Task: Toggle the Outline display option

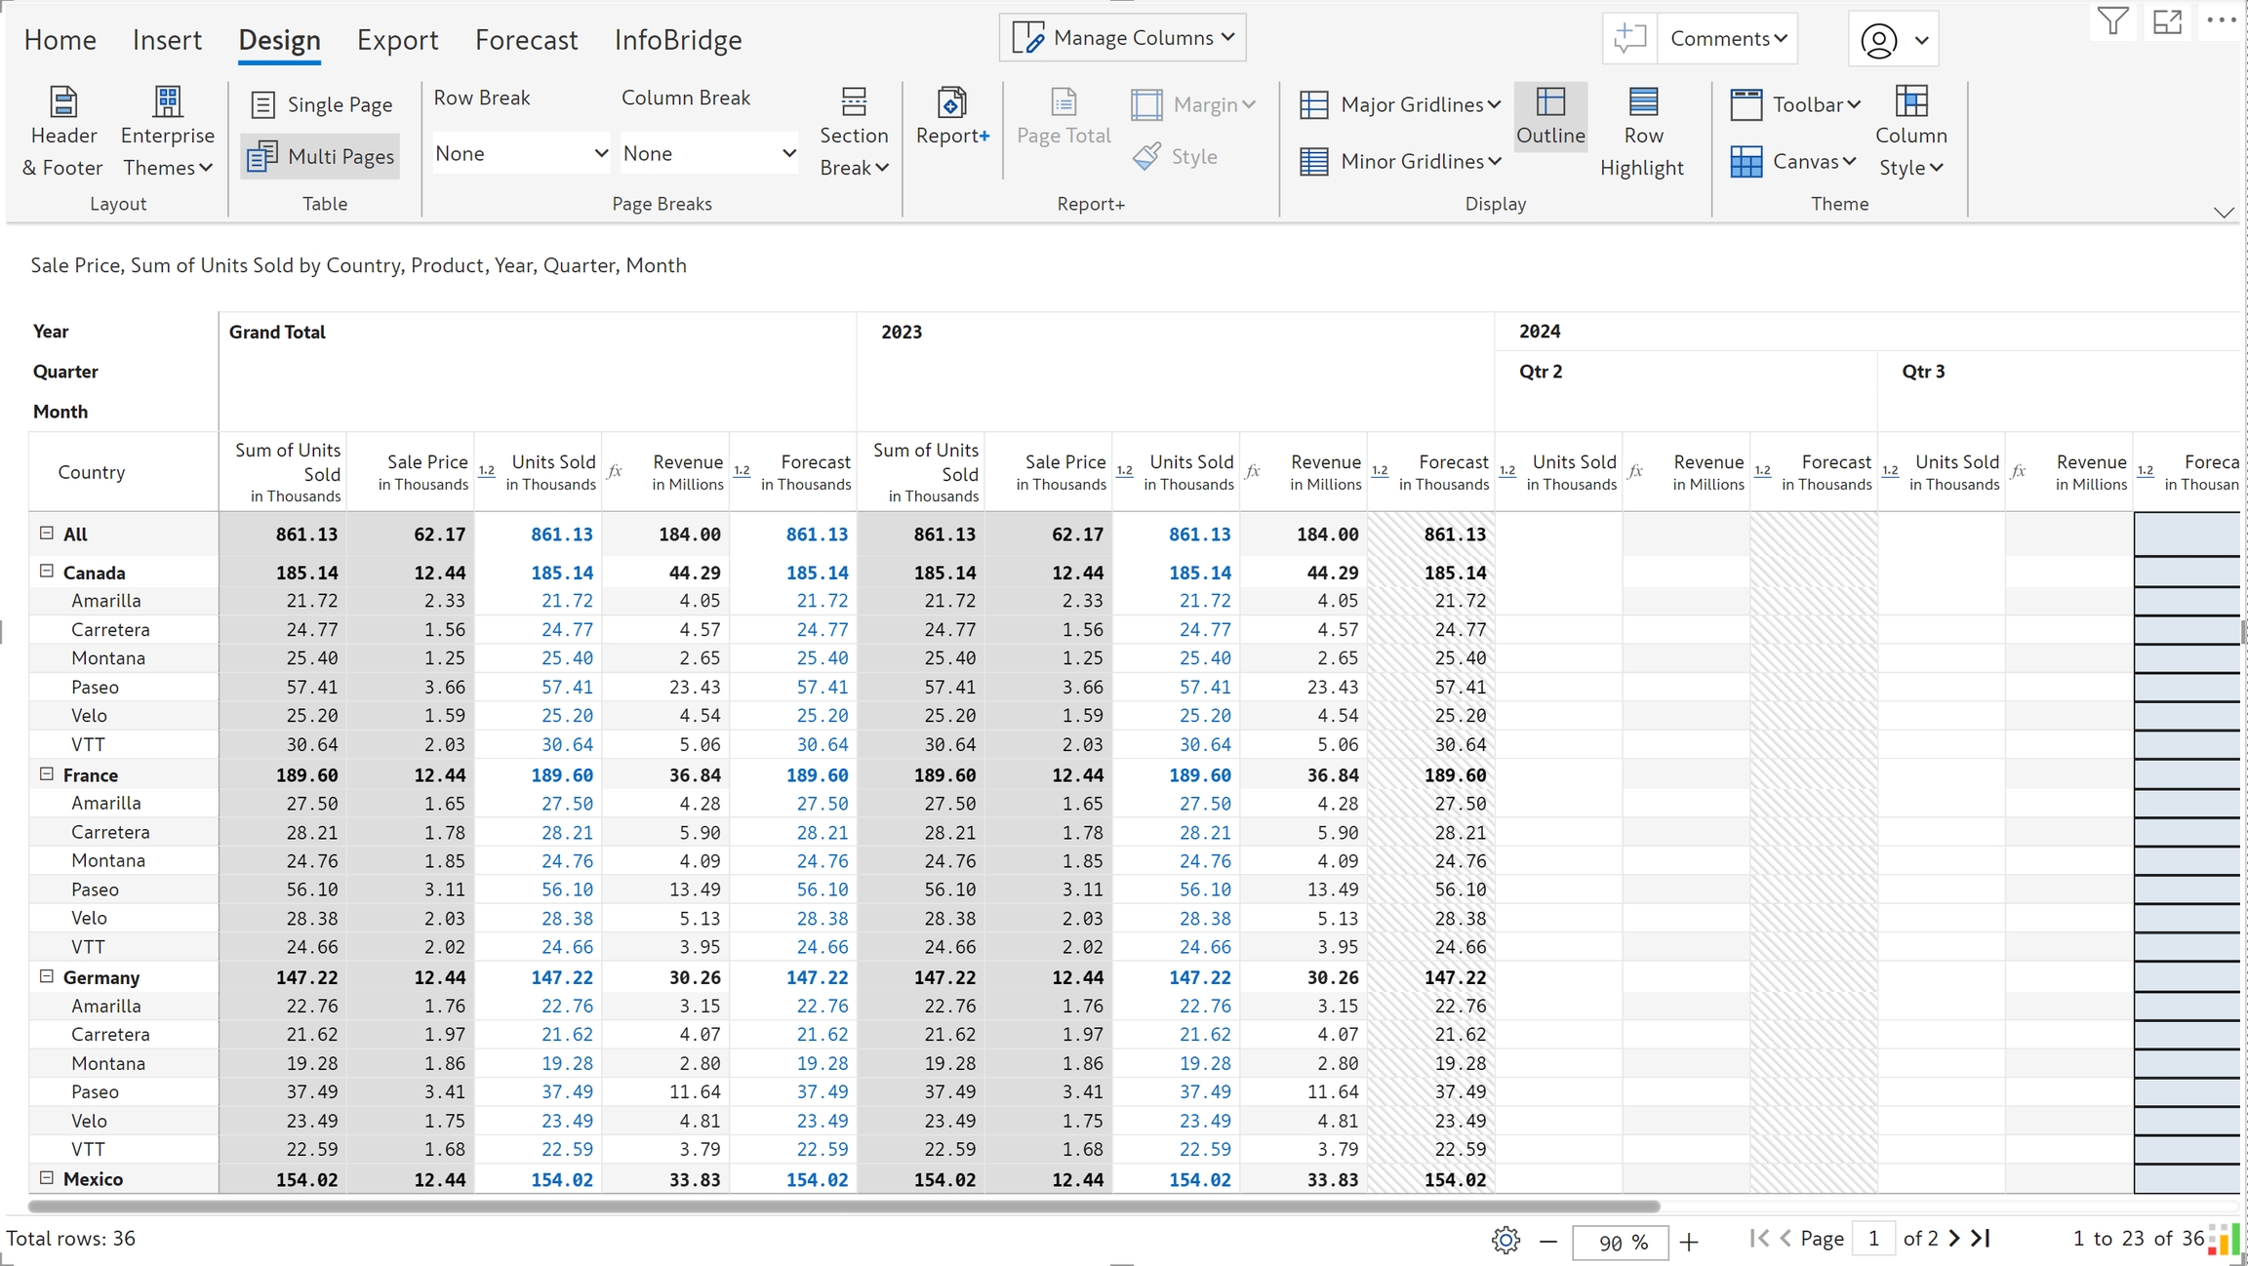Action: [x=1550, y=117]
